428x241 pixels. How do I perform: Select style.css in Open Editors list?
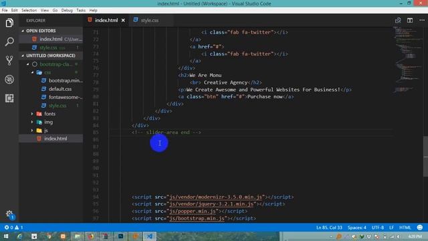coord(51,48)
